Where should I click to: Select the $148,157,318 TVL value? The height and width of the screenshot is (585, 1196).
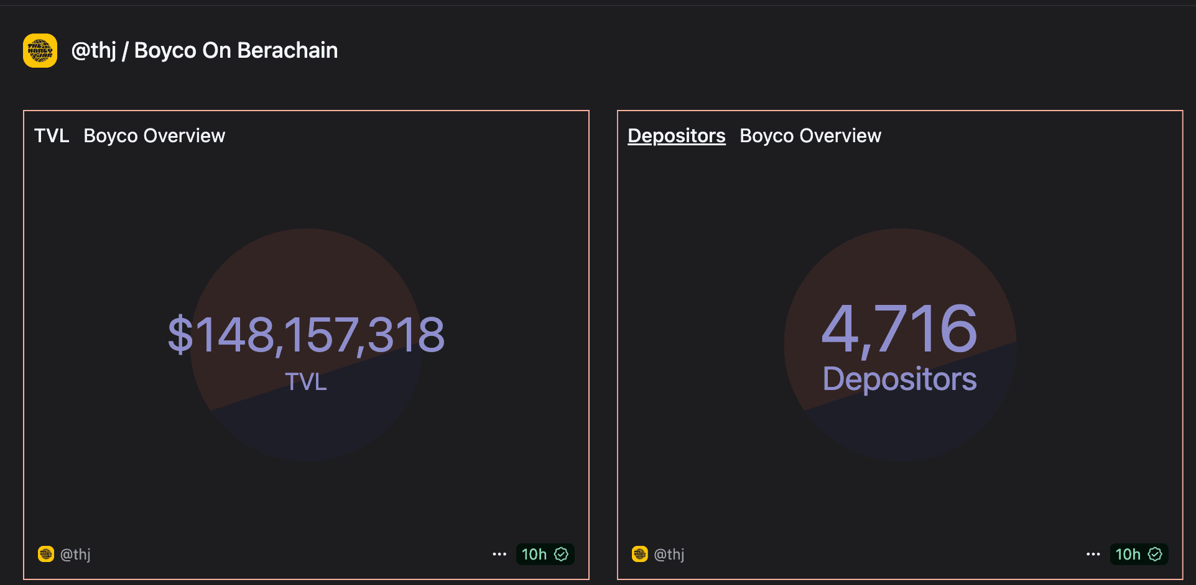306,335
